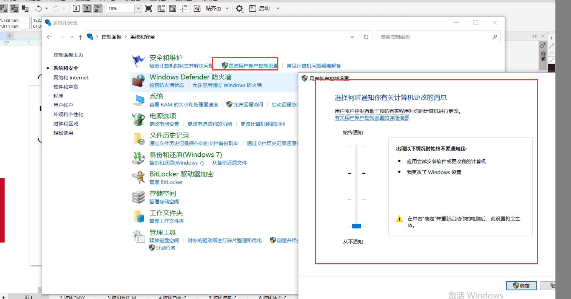Open the options gear icon
Screen dimensions: 571x299
(239, 8)
